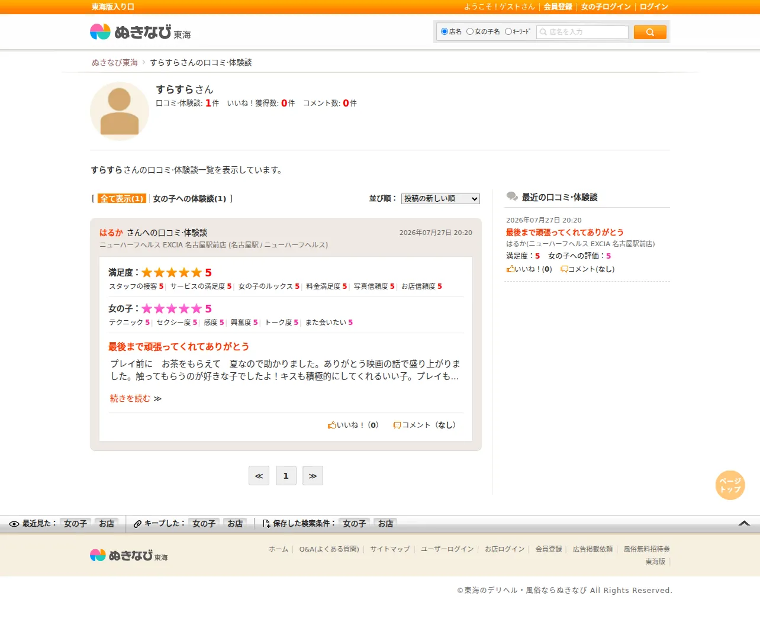Click the 店名を入力 search field
The image size is (760, 622).
[x=582, y=32]
